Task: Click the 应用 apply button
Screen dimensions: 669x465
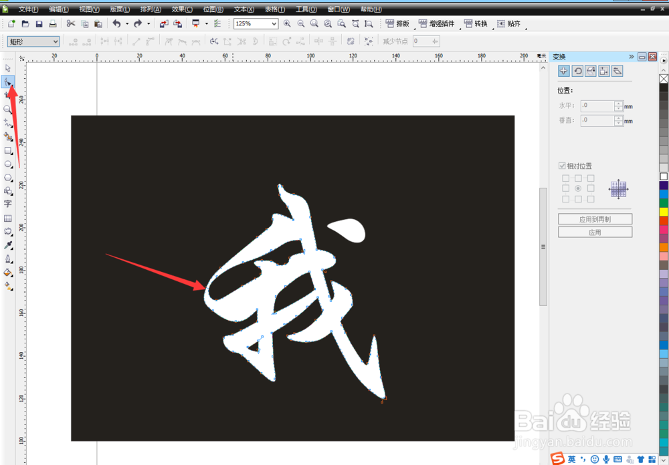Action: coord(595,232)
